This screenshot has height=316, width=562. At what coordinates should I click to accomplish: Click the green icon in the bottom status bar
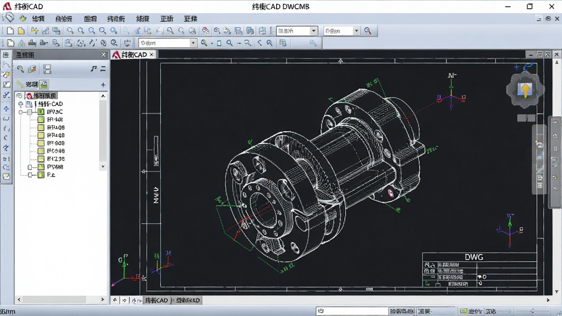(x=464, y=311)
